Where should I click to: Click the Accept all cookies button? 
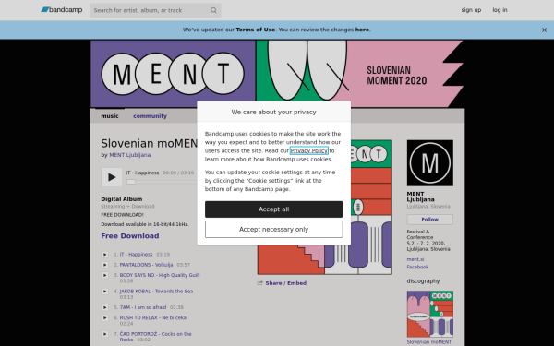(273, 209)
